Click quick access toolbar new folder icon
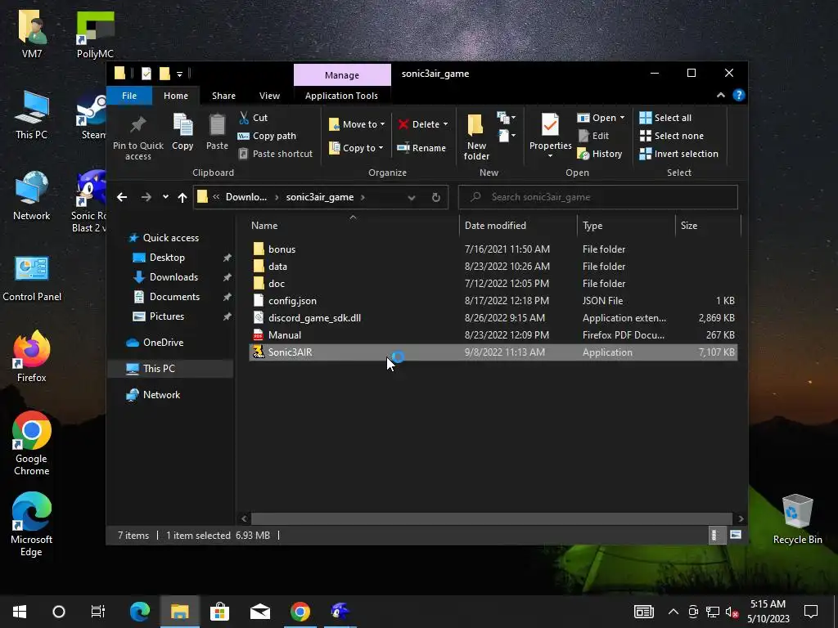The height and width of the screenshot is (628, 838). tap(164, 73)
